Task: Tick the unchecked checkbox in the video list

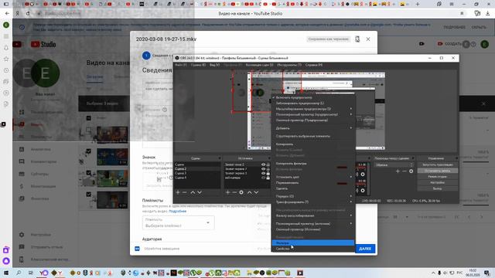Action: (x=89, y=130)
